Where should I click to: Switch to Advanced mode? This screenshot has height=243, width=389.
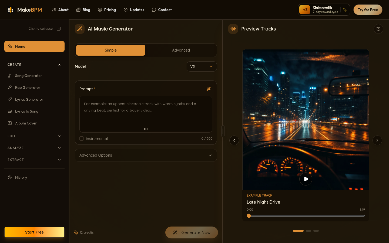[x=181, y=50]
